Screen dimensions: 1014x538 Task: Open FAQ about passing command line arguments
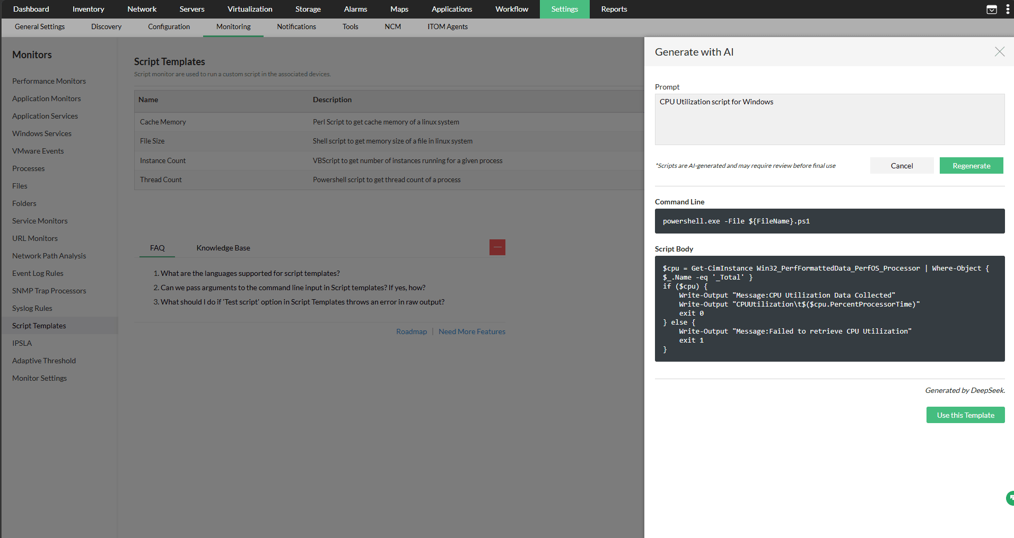coord(293,288)
